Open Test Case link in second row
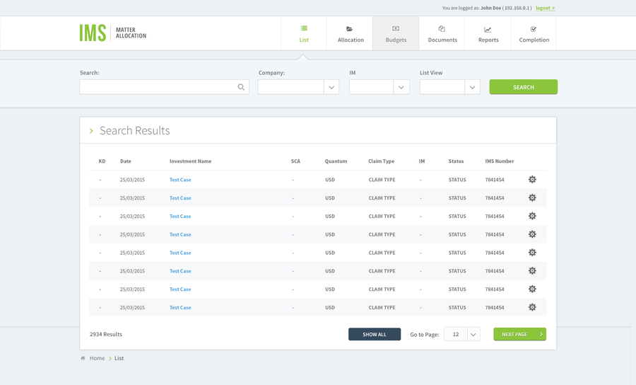Image resolution: width=636 pixels, height=385 pixels. pyautogui.click(x=180, y=197)
